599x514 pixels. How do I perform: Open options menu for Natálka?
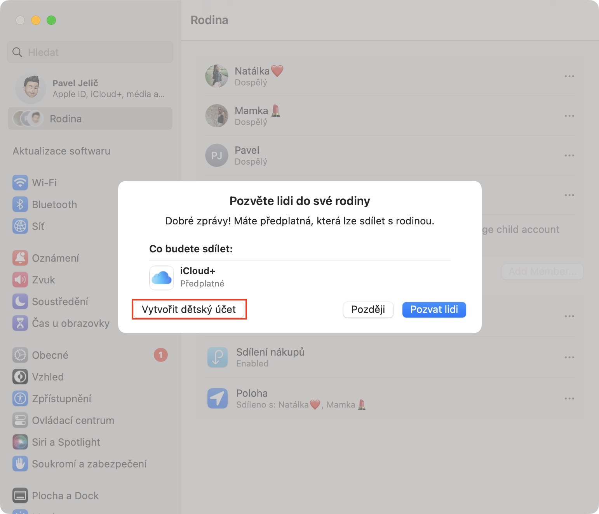pos(569,76)
